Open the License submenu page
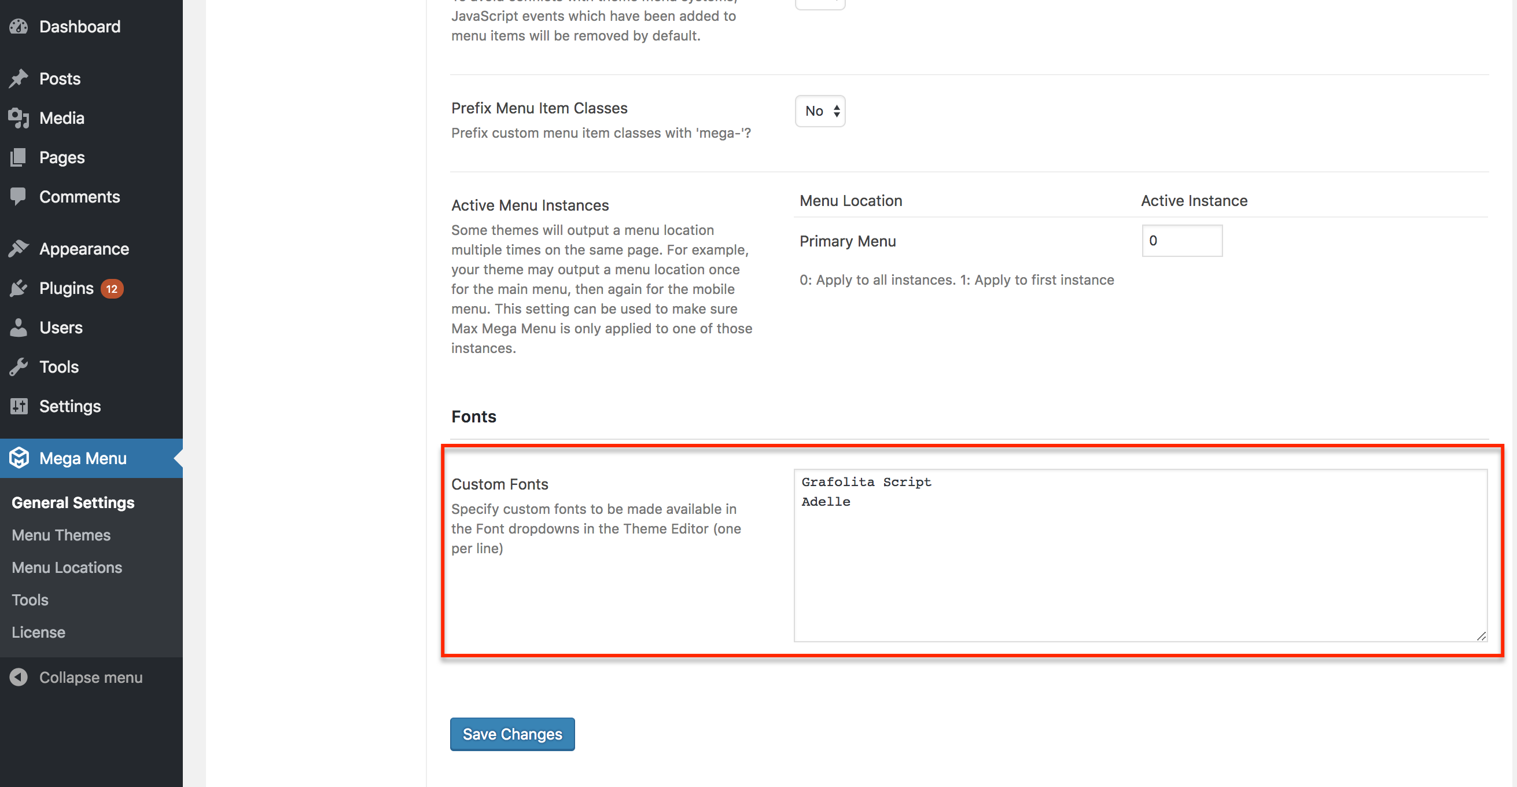 (39, 632)
